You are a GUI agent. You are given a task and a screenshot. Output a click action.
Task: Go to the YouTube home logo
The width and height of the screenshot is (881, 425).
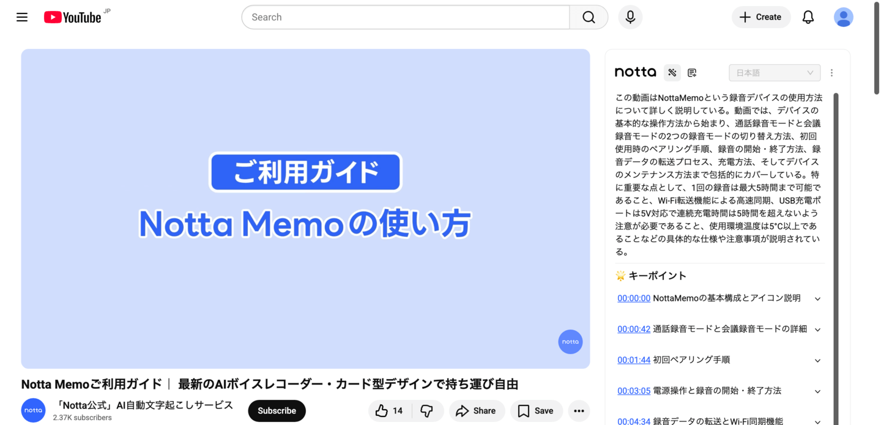coord(72,17)
